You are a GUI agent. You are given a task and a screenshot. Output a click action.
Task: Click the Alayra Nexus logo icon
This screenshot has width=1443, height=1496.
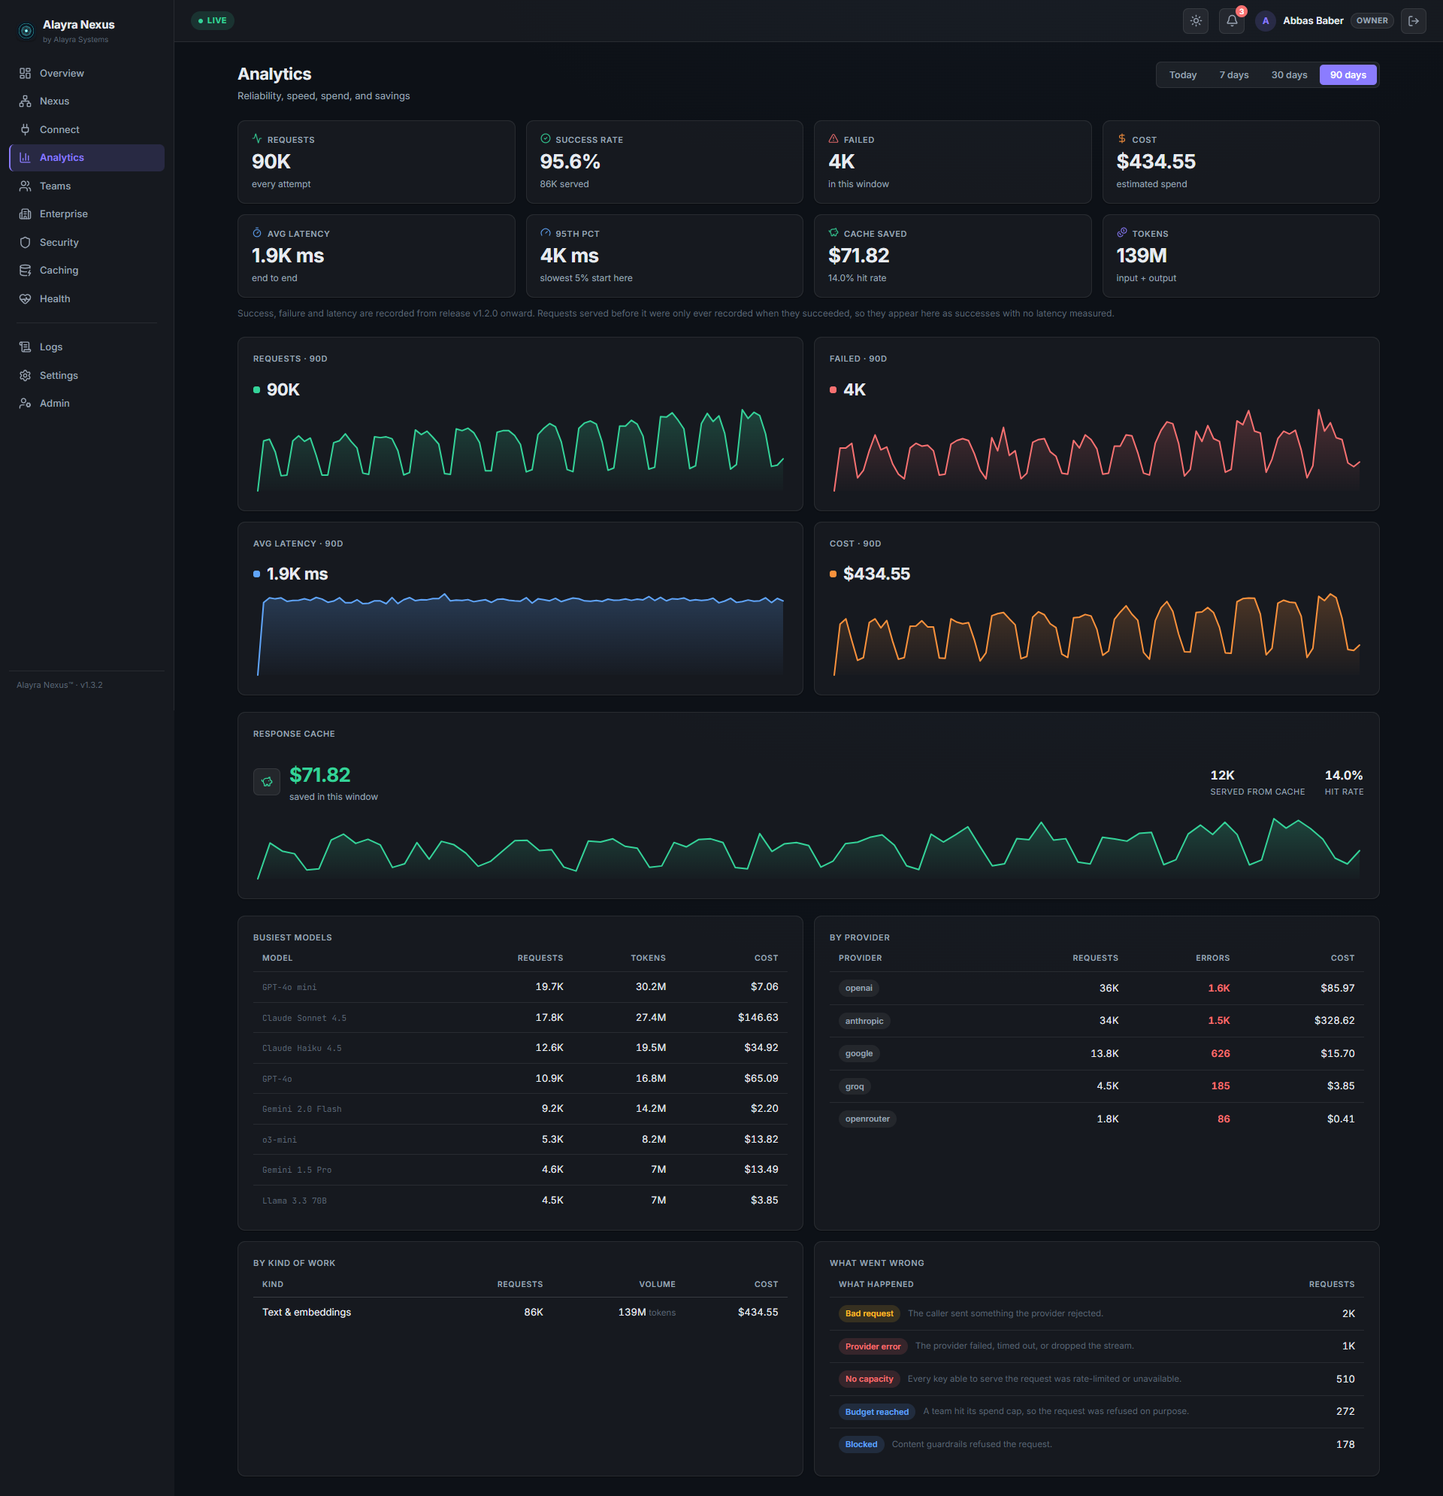(26, 31)
